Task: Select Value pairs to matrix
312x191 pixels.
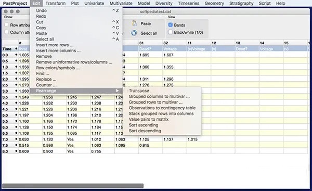Action: pos(162,120)
